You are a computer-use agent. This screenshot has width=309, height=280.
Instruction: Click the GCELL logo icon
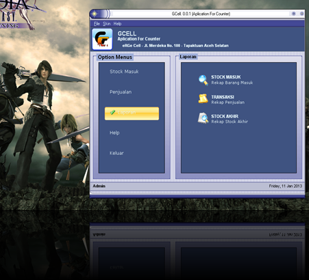(x=102, y=39)
